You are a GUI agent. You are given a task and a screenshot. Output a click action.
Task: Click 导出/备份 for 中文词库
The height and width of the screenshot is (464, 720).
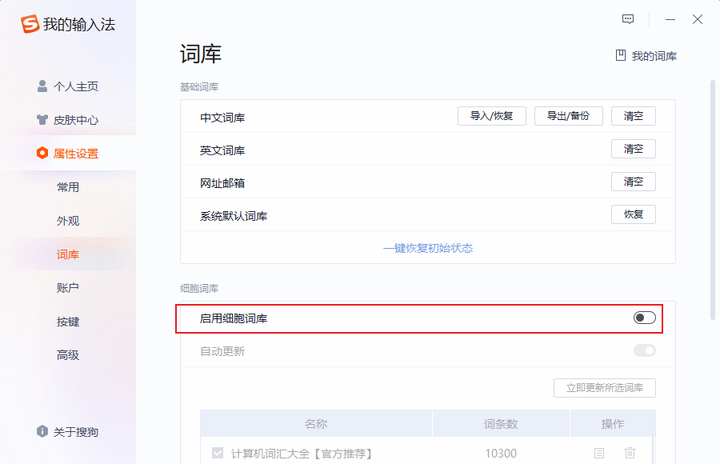(569, 116)
